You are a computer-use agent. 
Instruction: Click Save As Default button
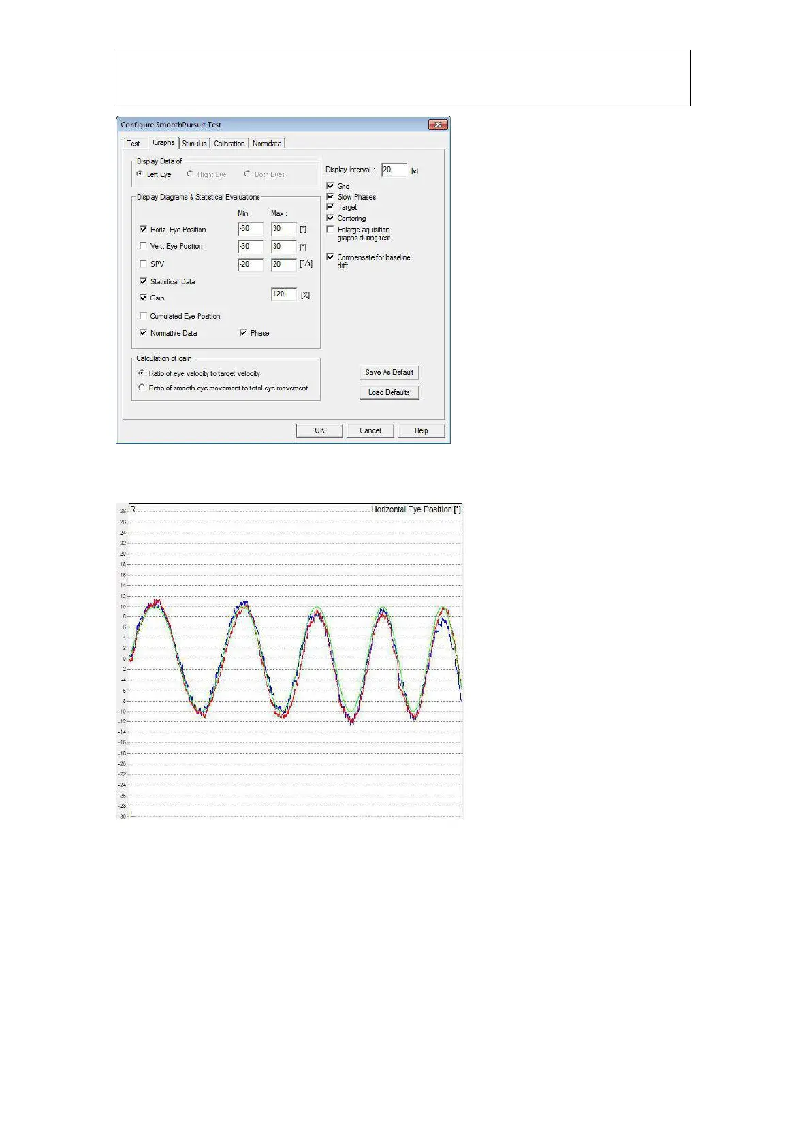point(389,373)
